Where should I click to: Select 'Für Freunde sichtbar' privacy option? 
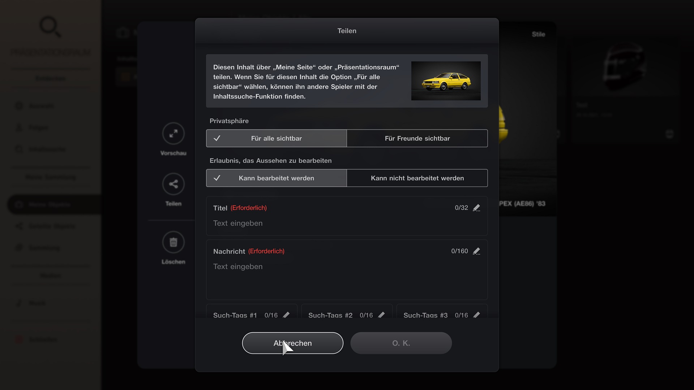pos(417,138)
